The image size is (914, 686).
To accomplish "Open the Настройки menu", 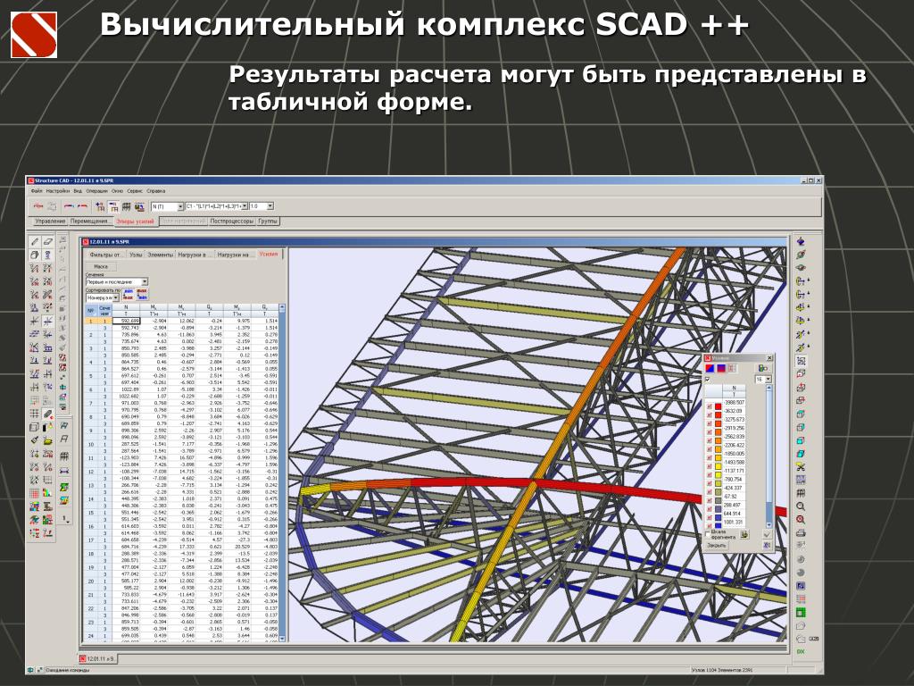I will (x=58, y=191).
